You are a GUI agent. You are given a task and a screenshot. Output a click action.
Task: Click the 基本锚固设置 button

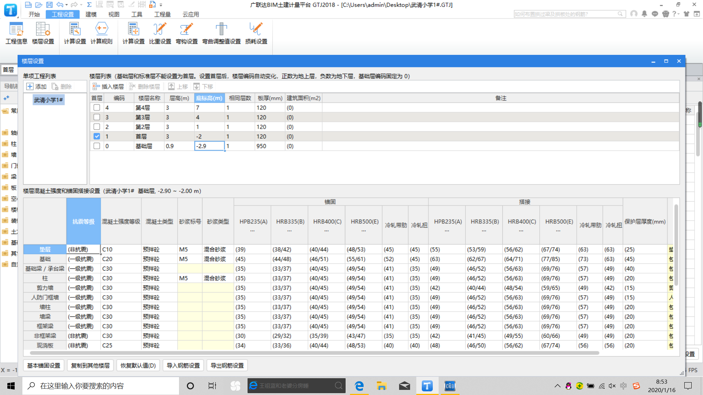pyautogui.click(x=44, y=365)
